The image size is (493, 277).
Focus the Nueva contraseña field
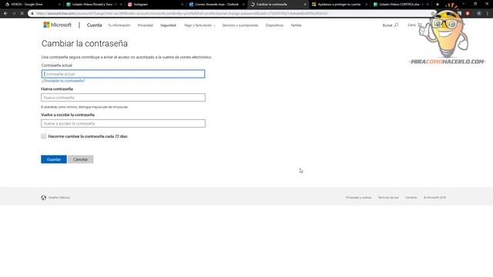pos(123,98)
